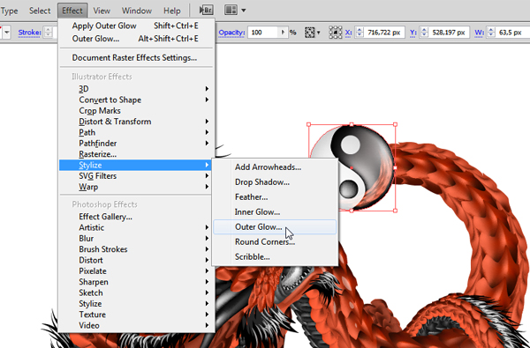
Task: Click the X value stepper arrows
Action: point(360,33)
